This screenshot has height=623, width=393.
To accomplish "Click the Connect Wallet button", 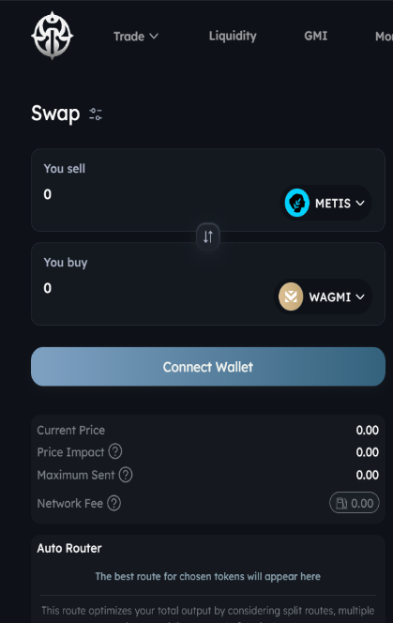I will coord(208,367).
